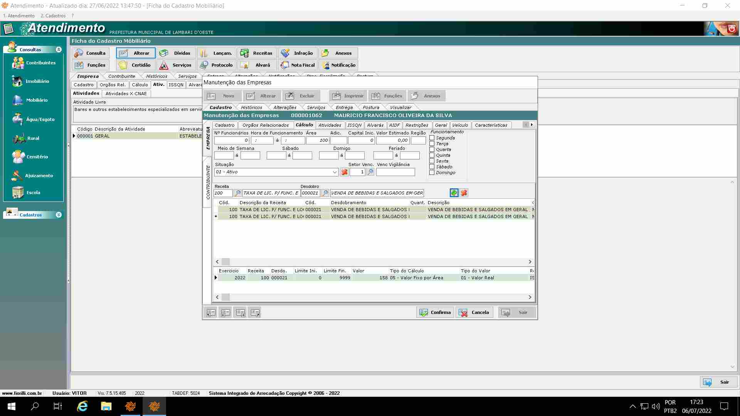Enable the Sexta checkbox
Image resolution: width=740 pixels, height=416 pixels.
(x=432, y=161)
